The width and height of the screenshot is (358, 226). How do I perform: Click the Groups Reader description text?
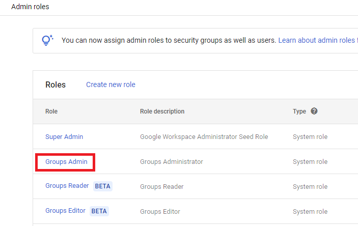coord(161,187)
